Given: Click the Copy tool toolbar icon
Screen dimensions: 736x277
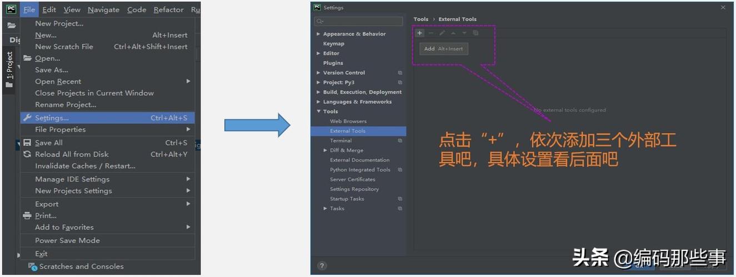Looking at the screenshot, I should [475, 33].
